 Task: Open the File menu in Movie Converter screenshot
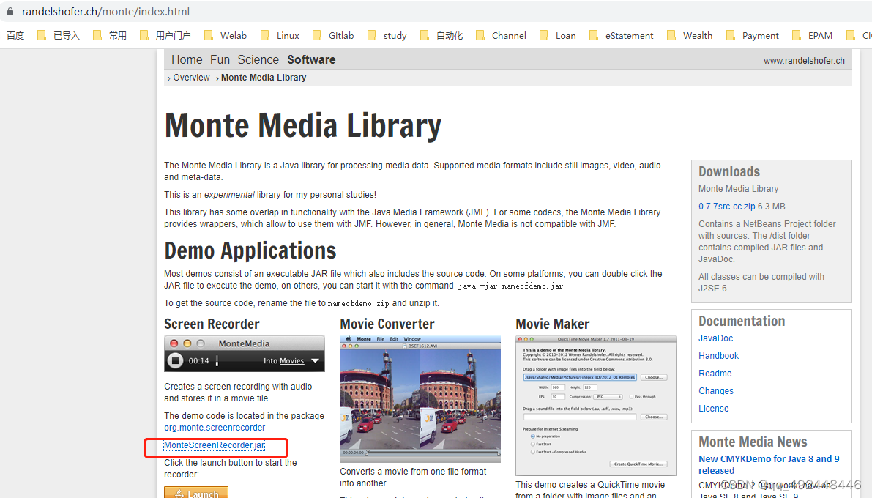pyautogui.click(x=381, y=339)
